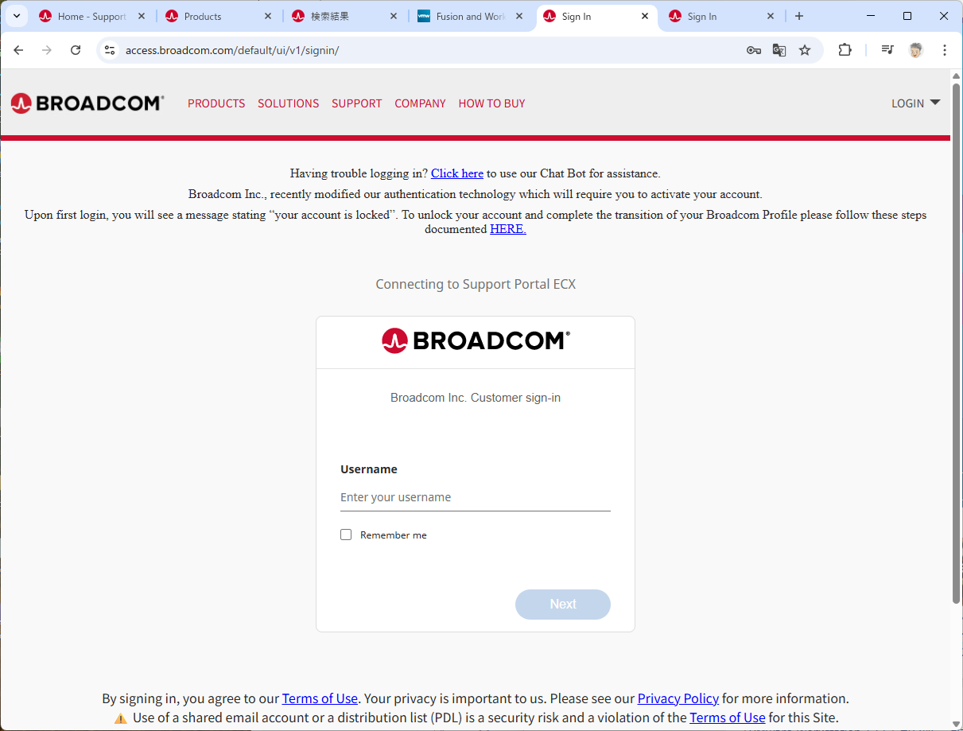Click the Chrome profile avatar
Image resolution: width=963 pixels, height=731 pixels.
coord(916,50)
